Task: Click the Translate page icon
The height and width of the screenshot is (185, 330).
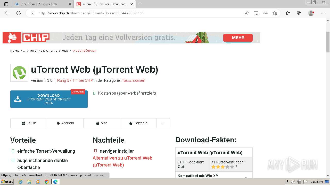Action: pos(265,13)
